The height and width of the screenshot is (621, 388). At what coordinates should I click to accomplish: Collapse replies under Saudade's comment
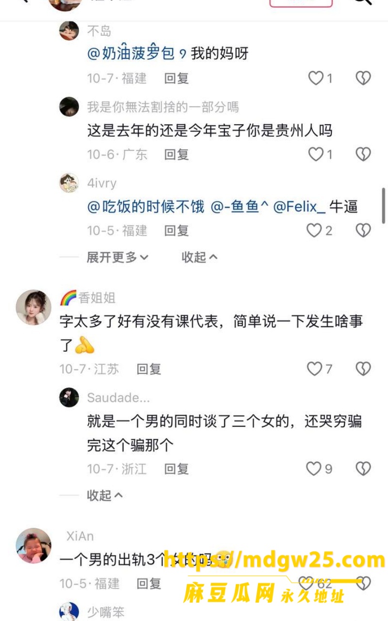pyautogui.click(x=105, y=495)
